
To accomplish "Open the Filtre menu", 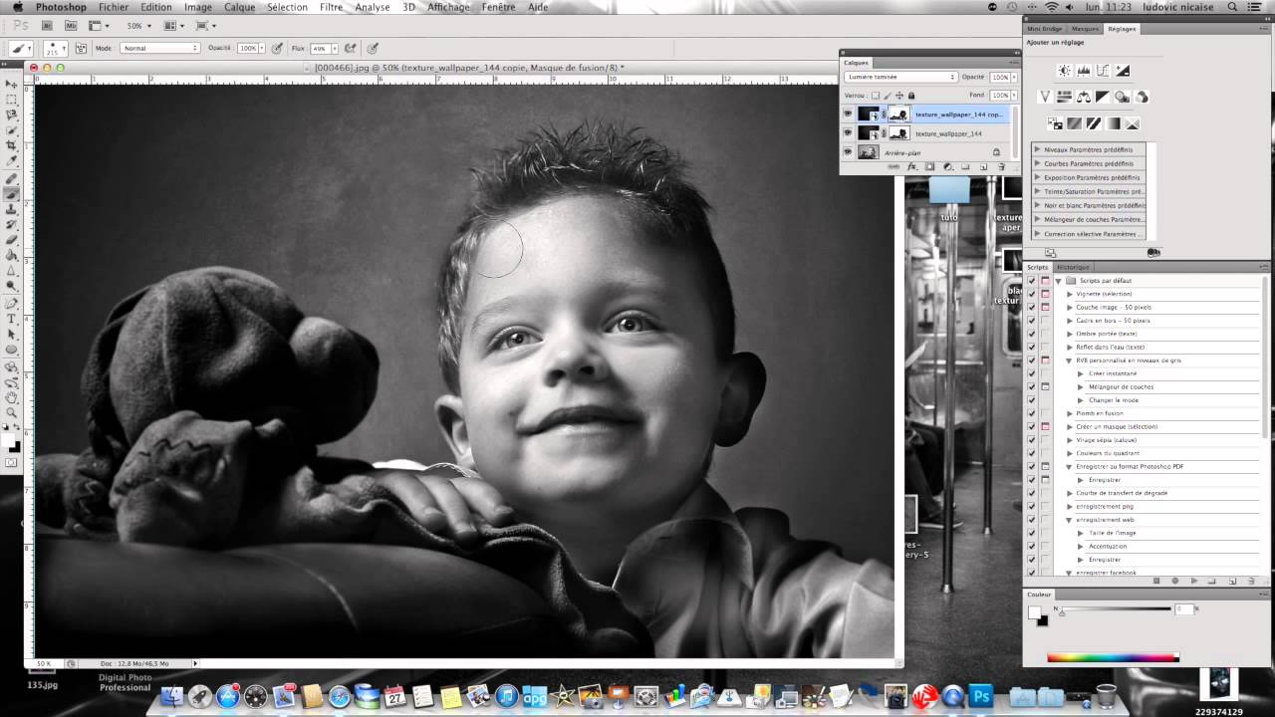I will coord(331,7).
